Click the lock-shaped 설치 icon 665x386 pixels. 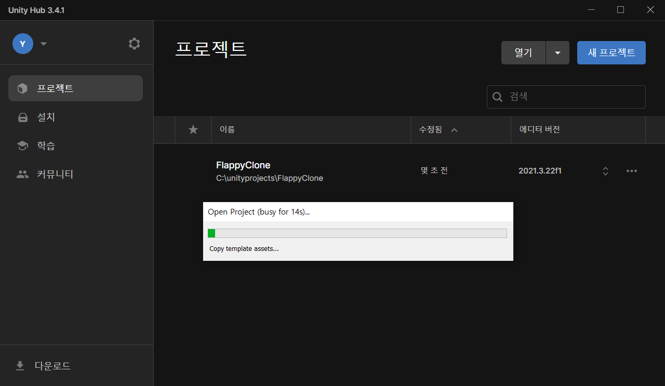tap(22, 117)
